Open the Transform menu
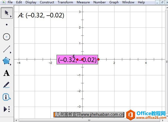The image size is (168, 122). pyautogui.click(x=65, y=2)
